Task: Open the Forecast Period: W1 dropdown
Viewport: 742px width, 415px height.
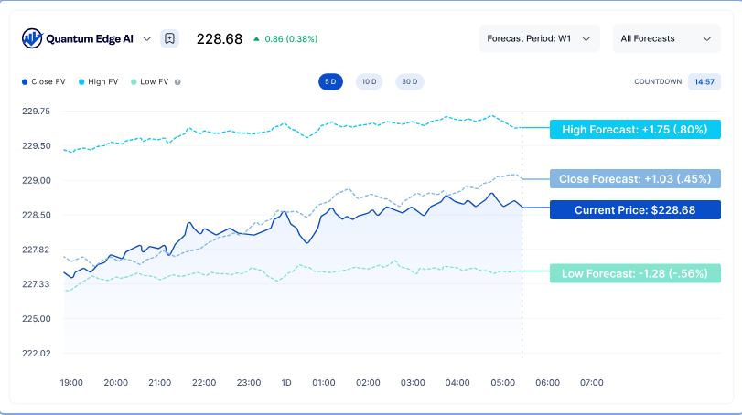Action: (x=539, y=38)
